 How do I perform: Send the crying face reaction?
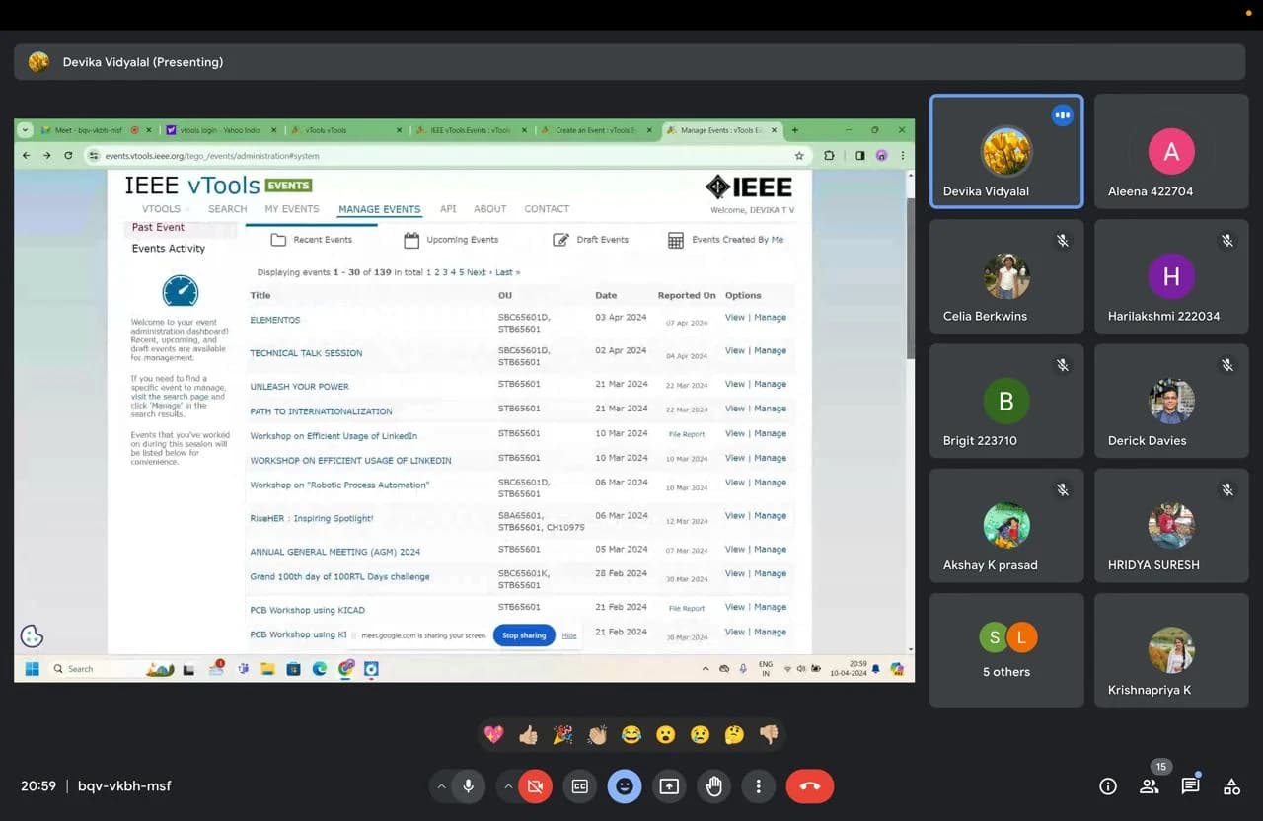(x=700, y=734)
